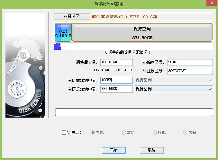This screenshot has height=160, width=218.
Task: Click the HD0:本地磁盘(C:) NTFS 100.0GB text
Action: pos(124,17)
